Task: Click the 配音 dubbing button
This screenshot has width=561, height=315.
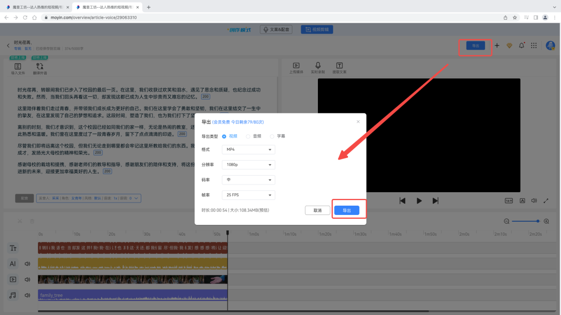Action: tap(24, 198)
